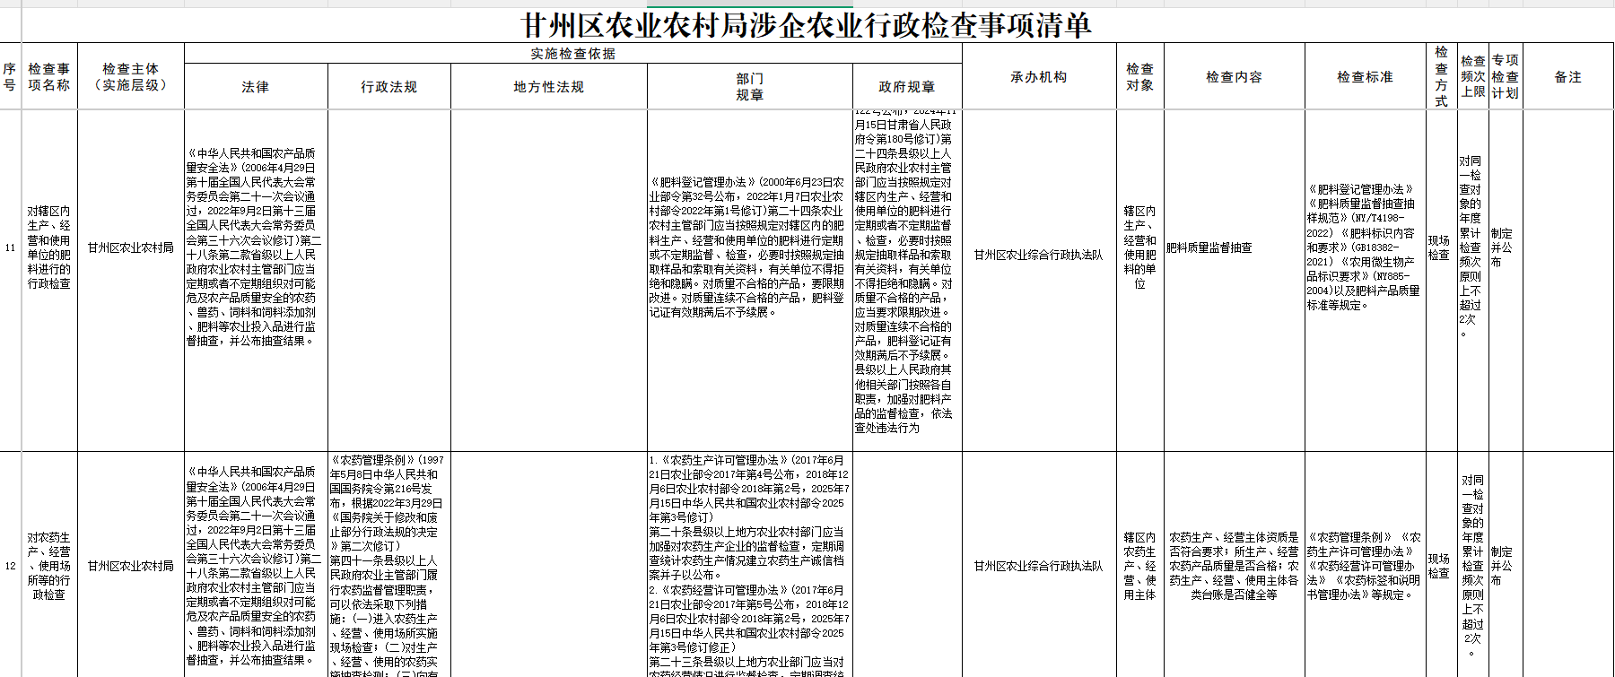Image resolution: width=1615 pixels, height=677 pixels.
Task: Click the 政府规章 sub-header cell
Action: 906,87
